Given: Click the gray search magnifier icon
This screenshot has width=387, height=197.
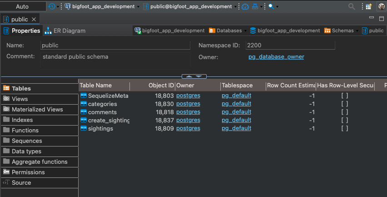Looking at the screenshot, I should point(352,6).
